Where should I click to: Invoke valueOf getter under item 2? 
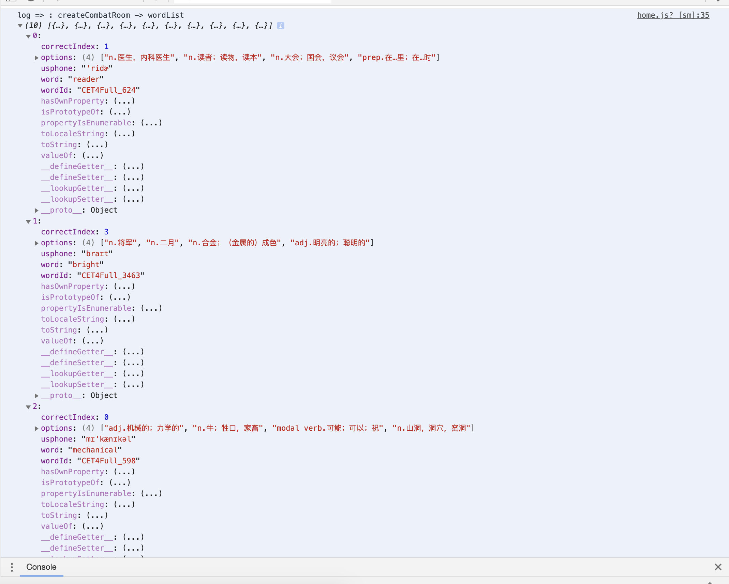tap(93, 526)
